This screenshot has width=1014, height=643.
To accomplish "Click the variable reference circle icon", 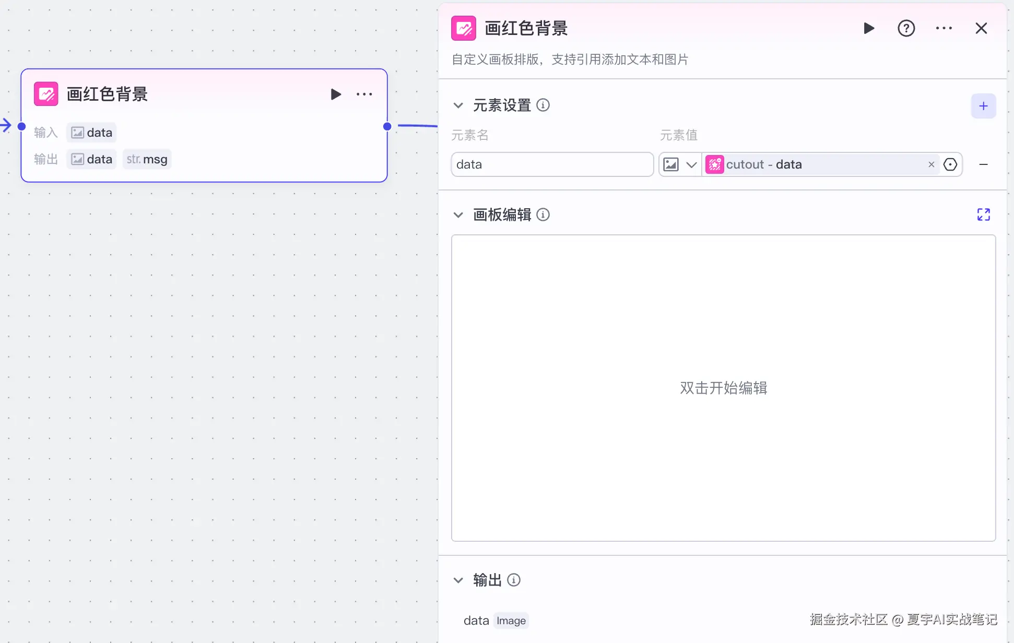I will click(x=950, y=164).
